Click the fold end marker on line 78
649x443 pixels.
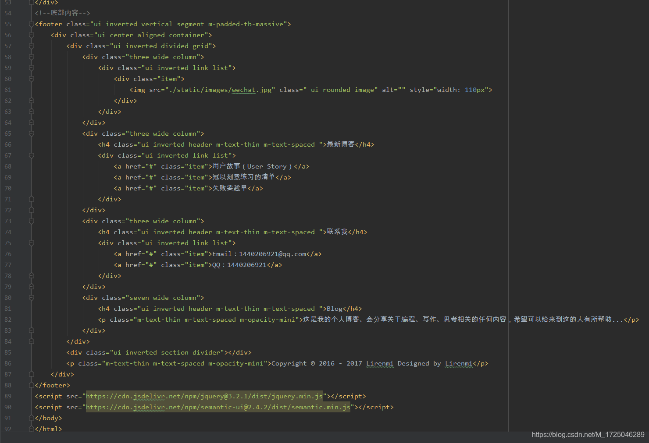pyautogui.click(x=32, y=276)
